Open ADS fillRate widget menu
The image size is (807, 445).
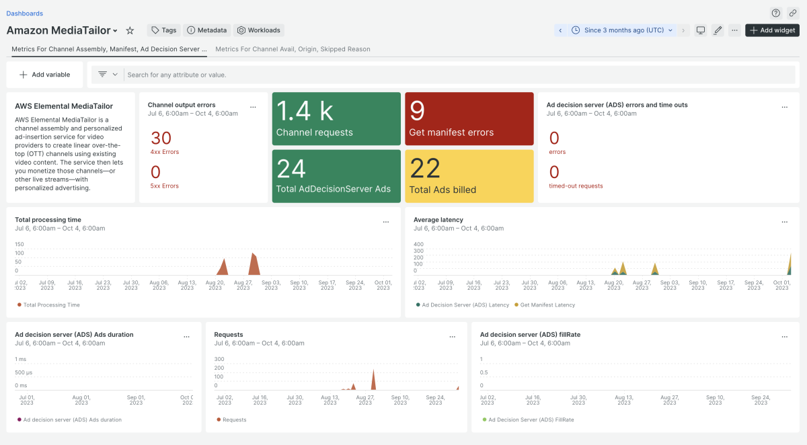[784, 337]
